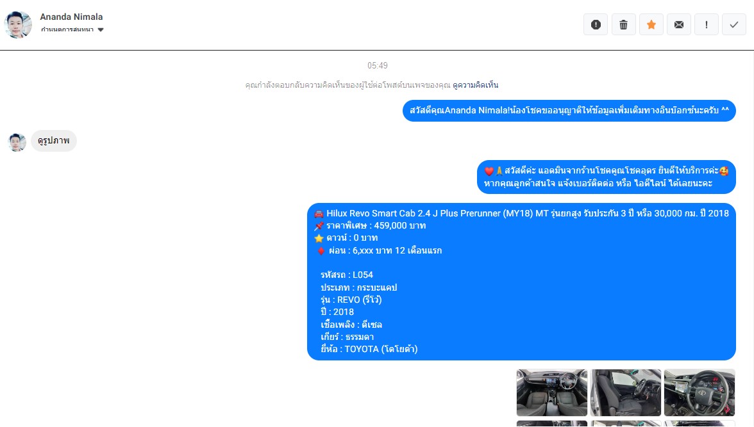754x427 pixels.
Task: Mark conversation as spam with circled exclamation icon
Action: [x=596, y=24]
